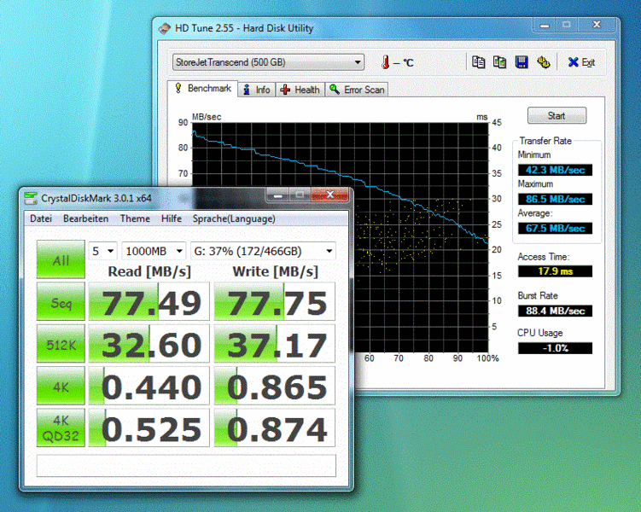
Task: Click the 4K QD32 write value 0.874
Action: [x=275, y=428]
